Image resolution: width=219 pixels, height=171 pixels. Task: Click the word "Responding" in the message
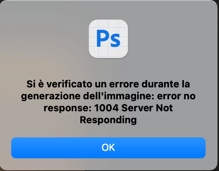coord(108,120)
